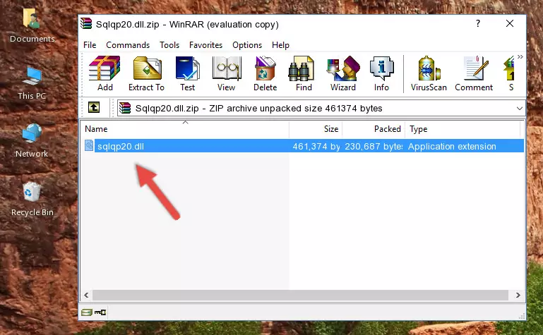Click the 461,374 size value
The height and width of the screenshot is (335, 543).
pos(316,146)
